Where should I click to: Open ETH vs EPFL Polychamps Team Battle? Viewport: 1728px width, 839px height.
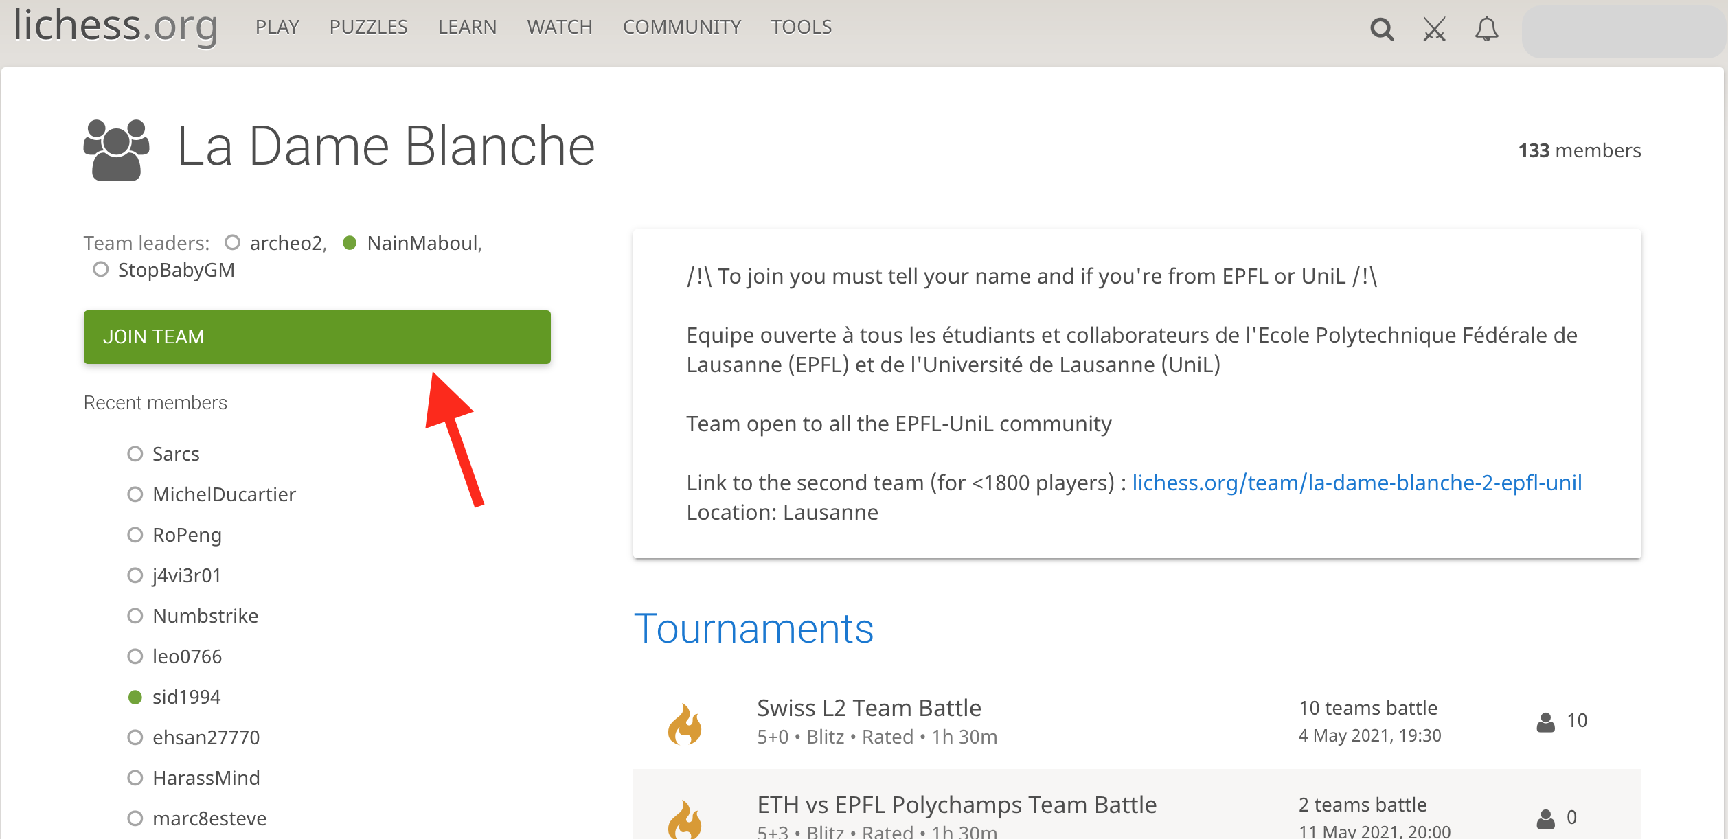click(957, 805)
